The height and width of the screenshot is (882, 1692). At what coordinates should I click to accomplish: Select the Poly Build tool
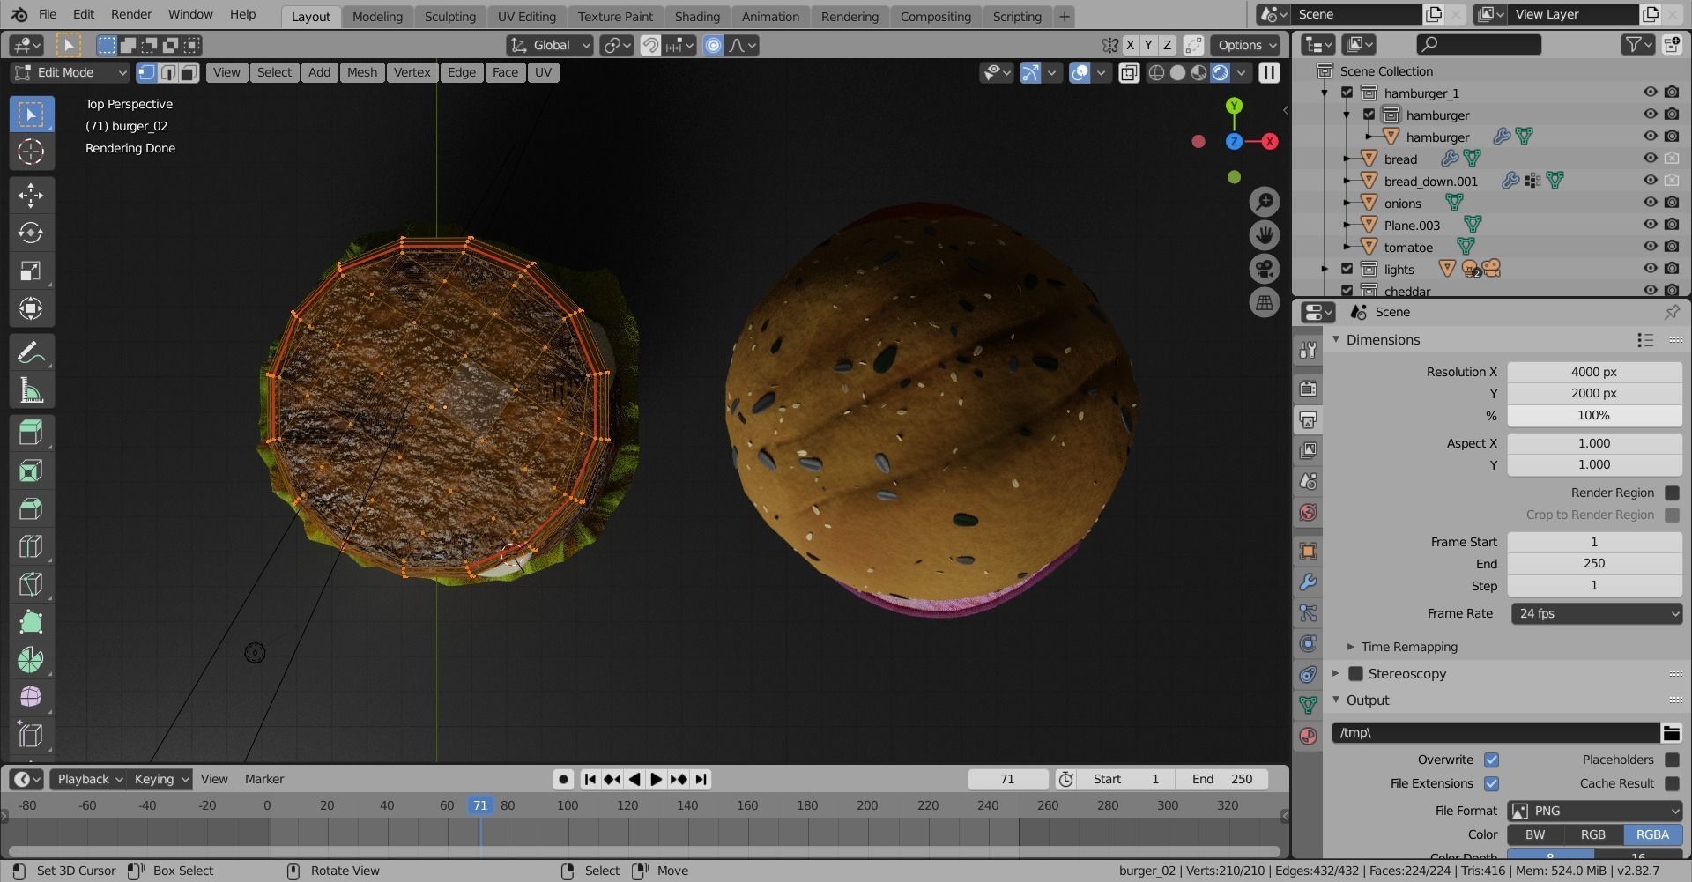[31, 622]
